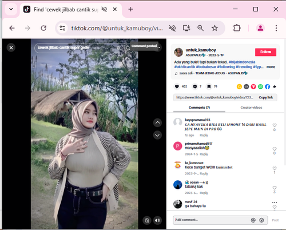Go to the next video with down arrow
Screen dimensions: 286x230
click(157, 135)
